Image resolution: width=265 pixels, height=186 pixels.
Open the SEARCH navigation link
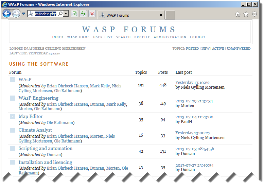pos(123,37)
